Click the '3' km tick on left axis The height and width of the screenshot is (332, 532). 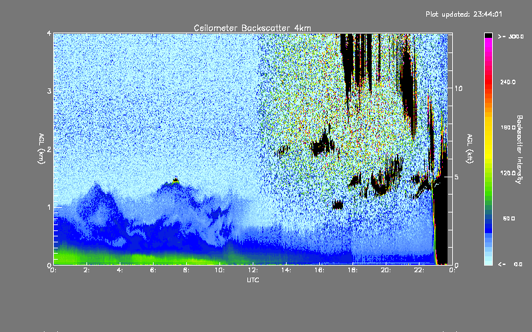[49, 91]
